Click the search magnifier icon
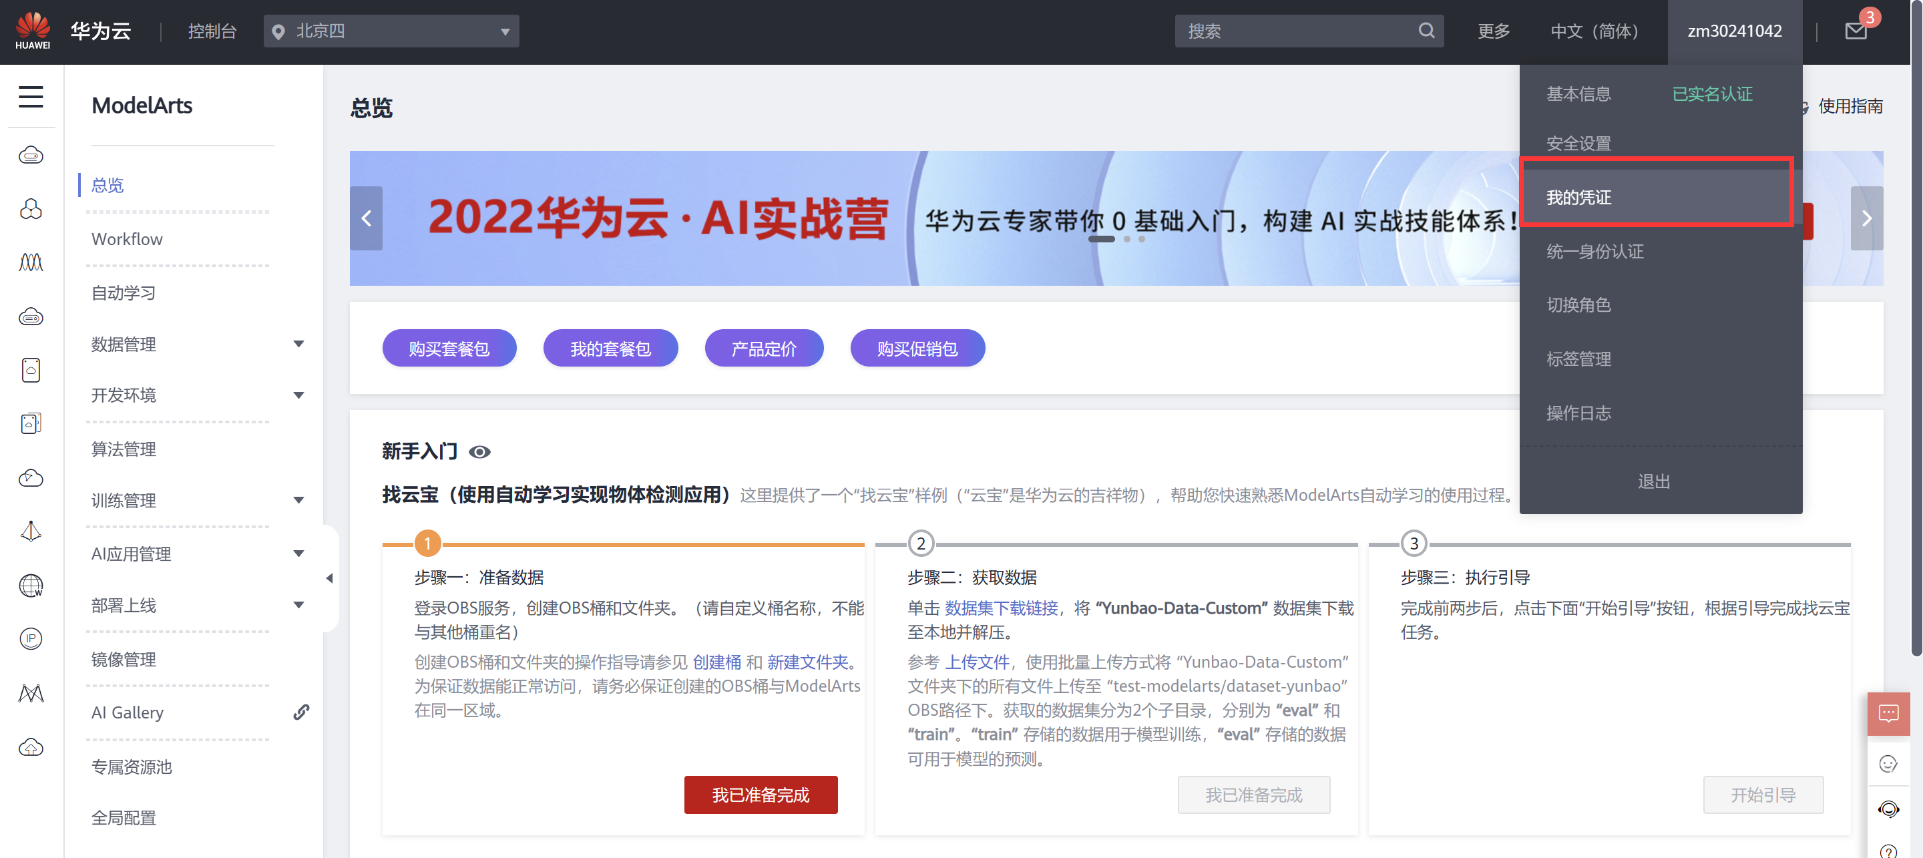1923x858 pixels. coord(1426,31)
